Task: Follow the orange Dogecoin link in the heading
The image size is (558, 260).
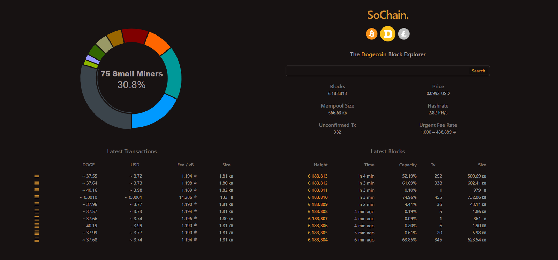Action: [374, 54]
